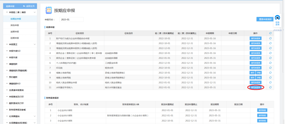
Task: Refresh row 1 财产和行为税 declaration status
Action: [270, 38]
